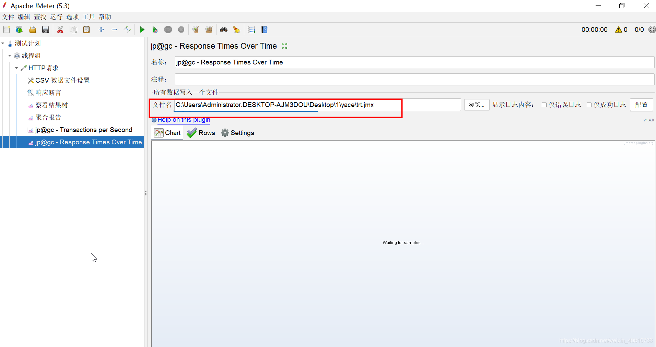Collapse the 测试计划 tree node

(x=3, y=43)
